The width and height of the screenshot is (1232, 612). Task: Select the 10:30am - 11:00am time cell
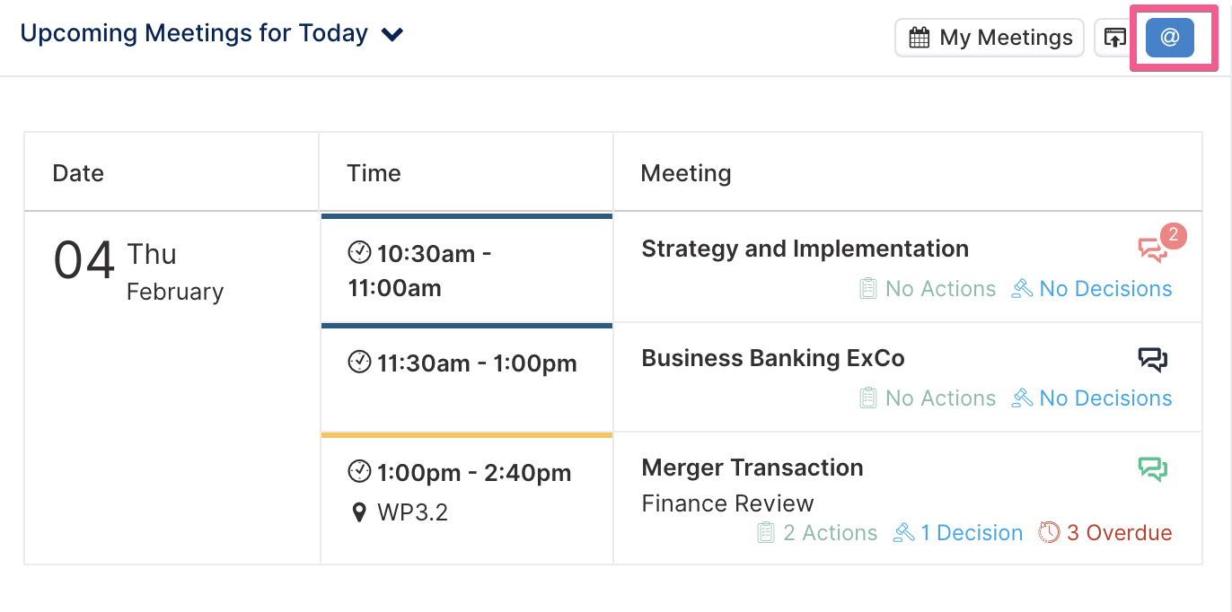coord(467,269)
